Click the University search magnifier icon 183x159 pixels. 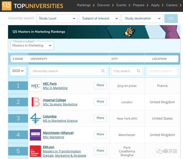coord(103,71)
